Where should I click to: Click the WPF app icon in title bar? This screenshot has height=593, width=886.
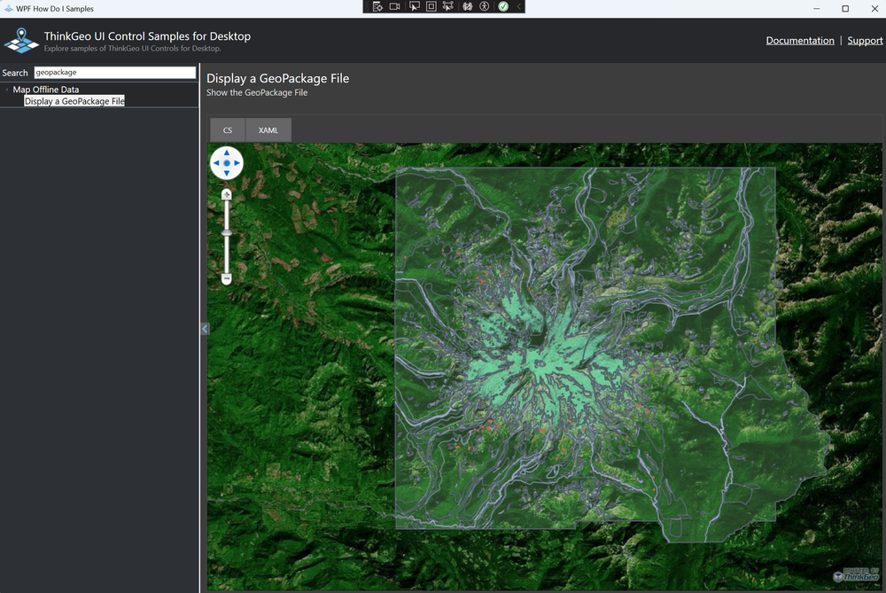click(x=9, y=9)
